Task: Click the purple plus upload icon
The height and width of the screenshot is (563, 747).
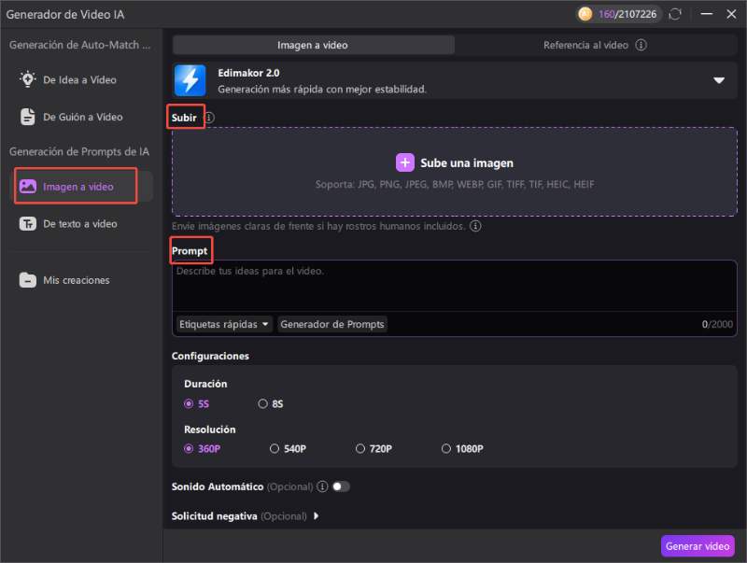Action: point(404,162)
